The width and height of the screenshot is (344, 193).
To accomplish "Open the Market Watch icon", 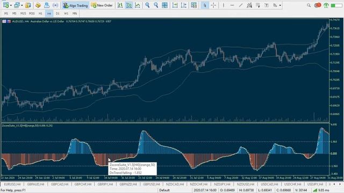I will pos(28,5).
